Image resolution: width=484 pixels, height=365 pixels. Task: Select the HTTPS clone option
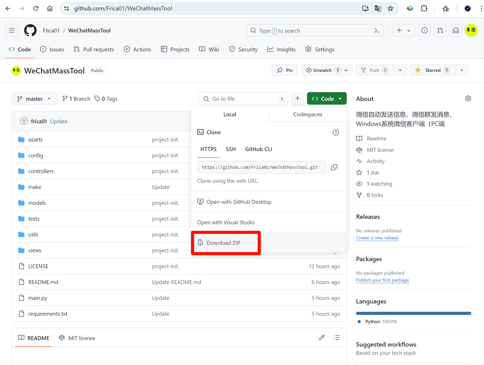pos(208,149)
